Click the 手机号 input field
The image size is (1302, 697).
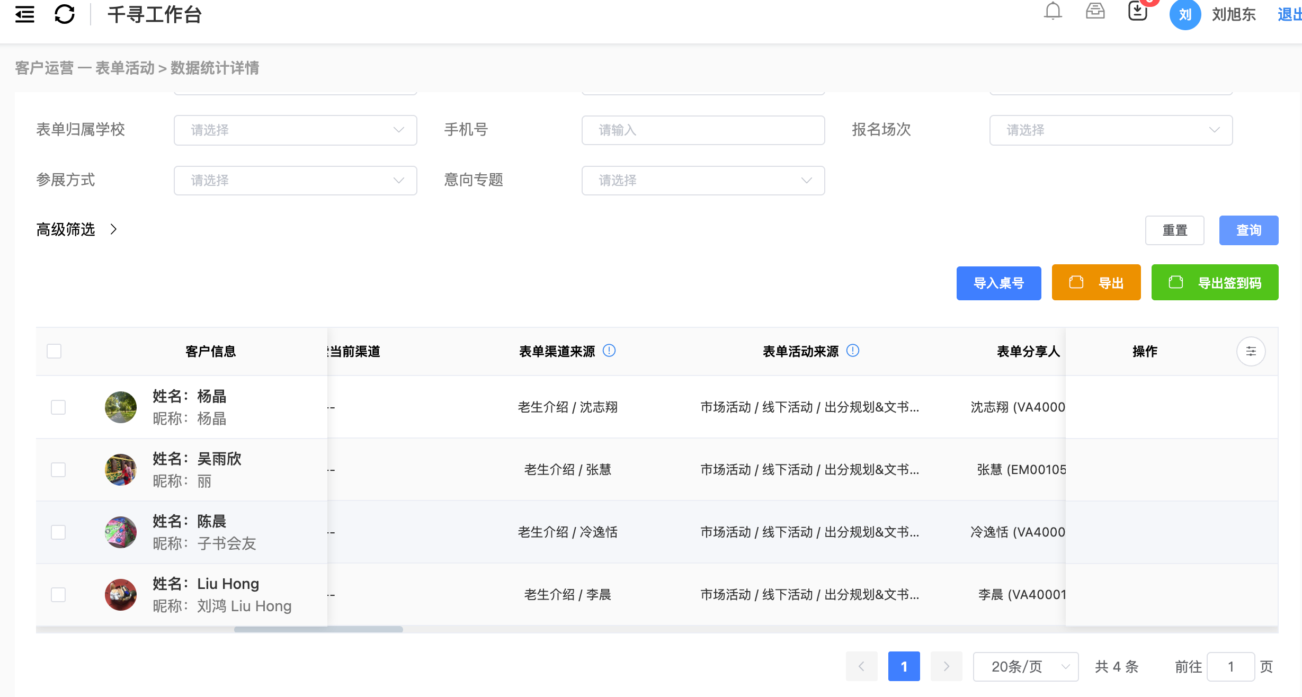pyautogui.click(x=702, y=130)
